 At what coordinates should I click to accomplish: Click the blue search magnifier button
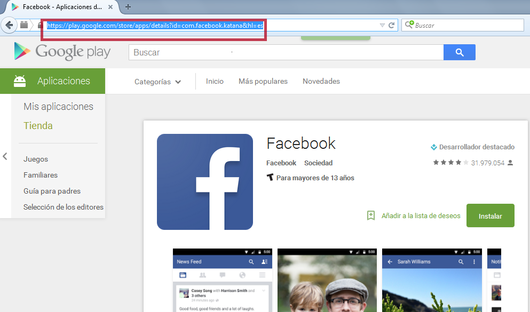460,52
